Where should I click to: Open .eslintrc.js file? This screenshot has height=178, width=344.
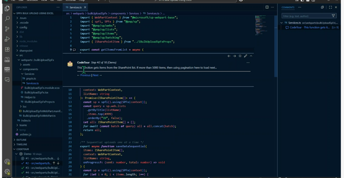(25, 134)
